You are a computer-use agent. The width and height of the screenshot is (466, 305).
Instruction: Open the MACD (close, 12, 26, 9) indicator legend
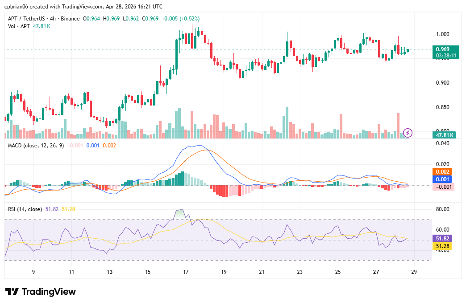(36, 146)
